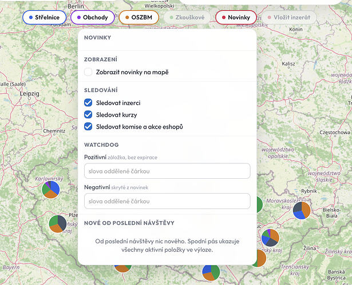Click the NOVÉ OD POSLEDNÍ NÁVŠTĚVY heading

[129, 223]
